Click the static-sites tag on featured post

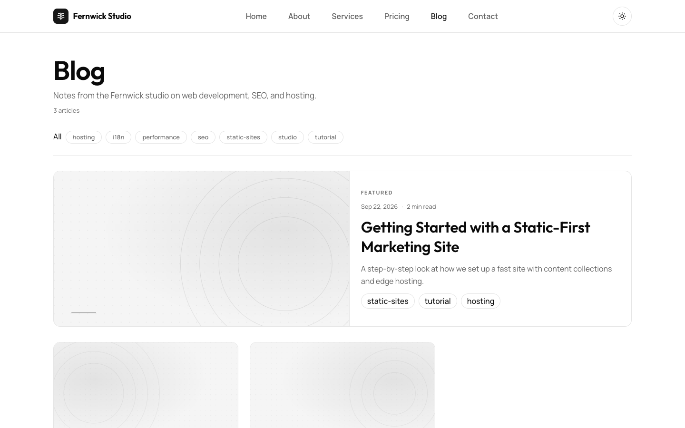(388, 301)
